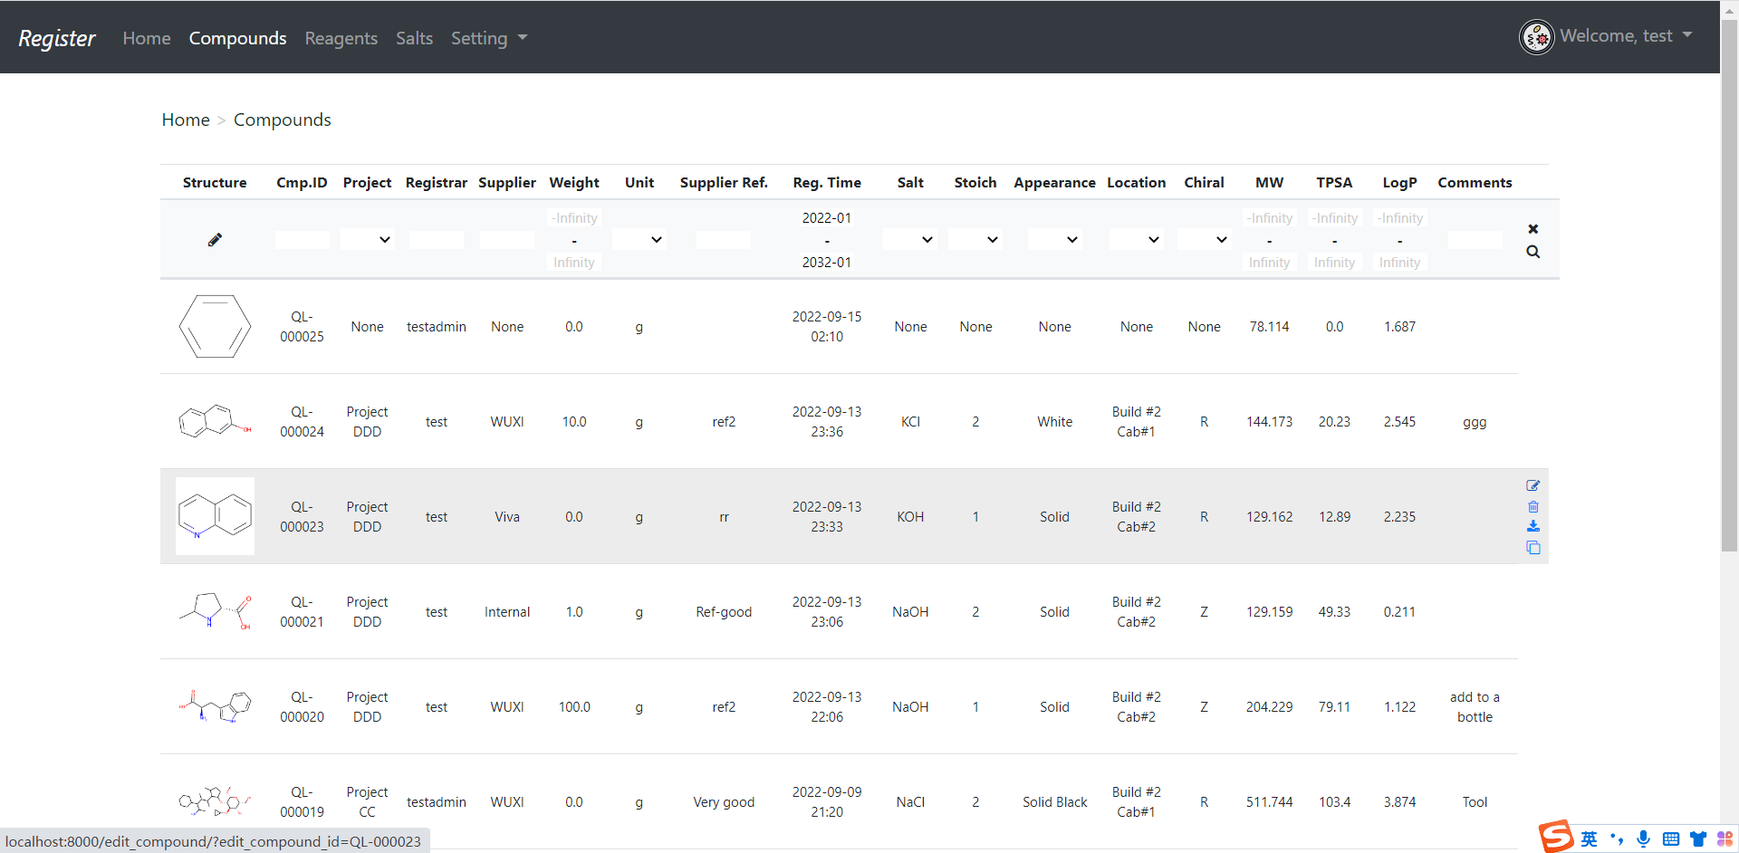This screenshot has height=853, width=1739.
Task: Open the Project filter dropdown
Action: click(367, 240)
